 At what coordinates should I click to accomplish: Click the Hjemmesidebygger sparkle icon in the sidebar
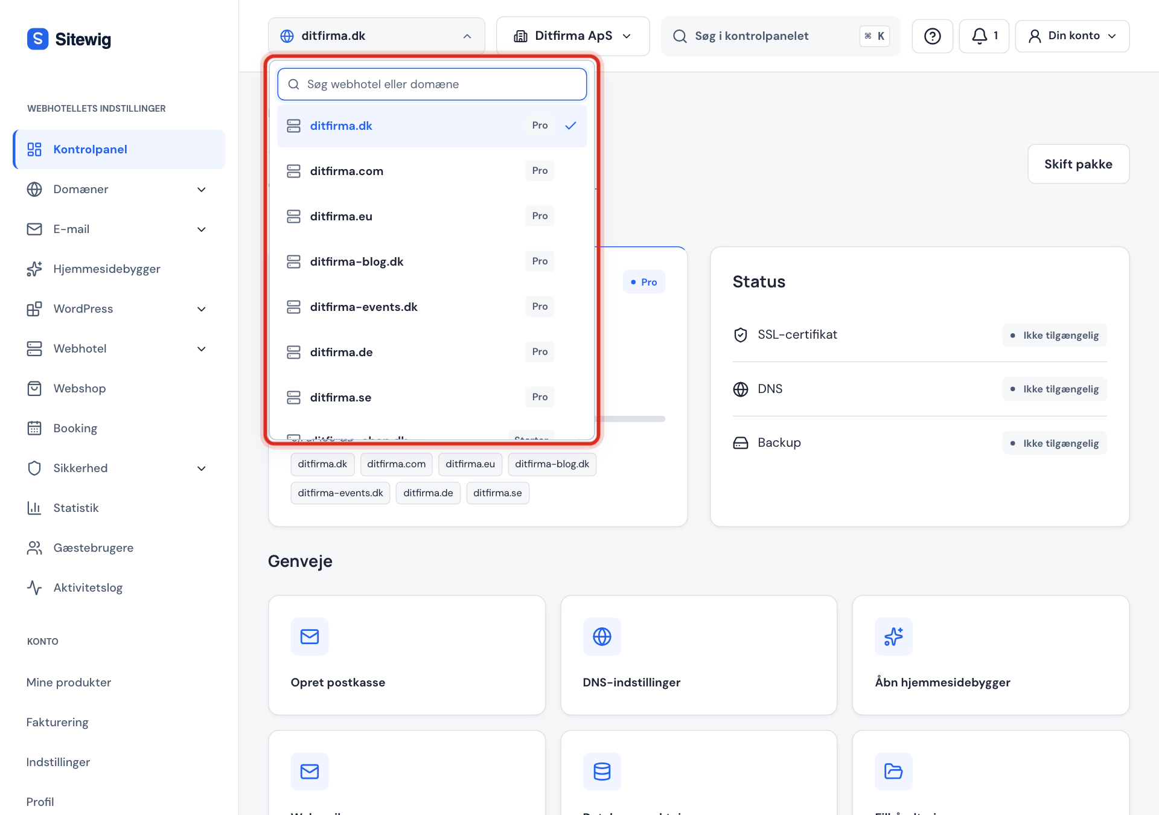(x=34, y=269)
